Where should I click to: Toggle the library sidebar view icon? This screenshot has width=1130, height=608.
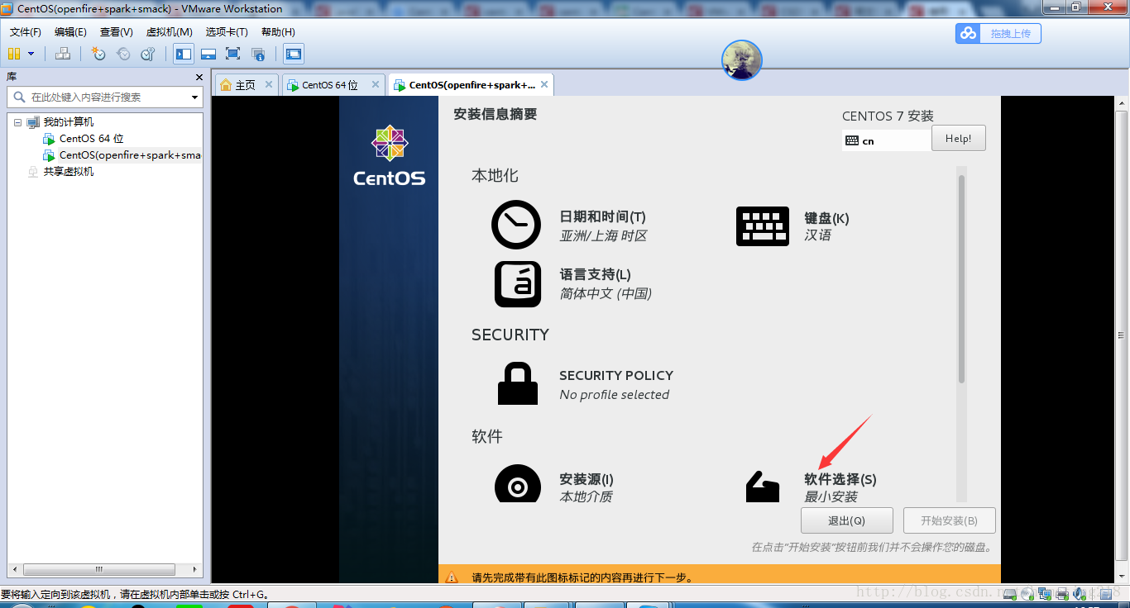point(184,54)
